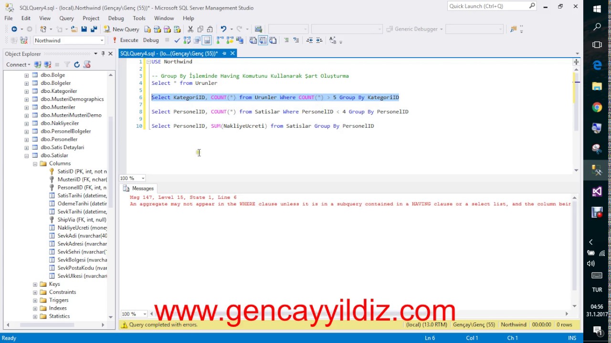Open the Northwind database dropdown

(102, 40)
